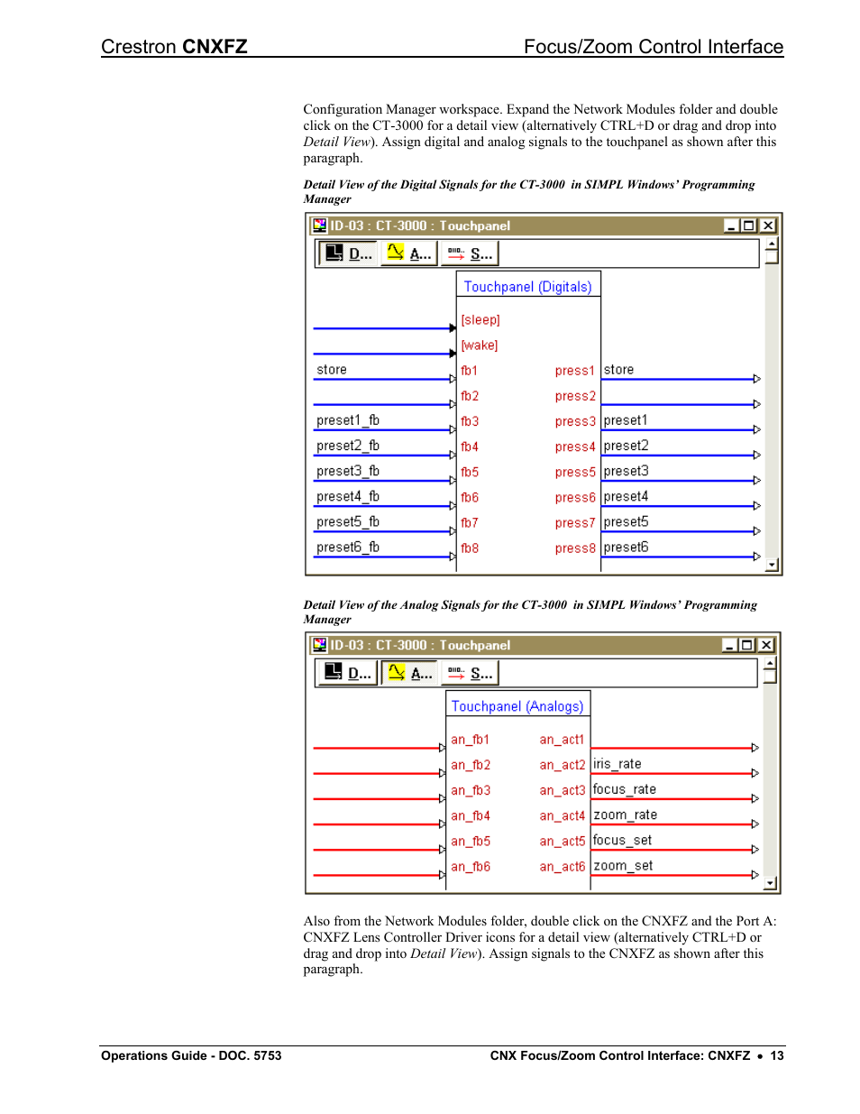Select the preset4_fb input signal
The height and width of the screenshot is (1114, 860).
point(348,496)
